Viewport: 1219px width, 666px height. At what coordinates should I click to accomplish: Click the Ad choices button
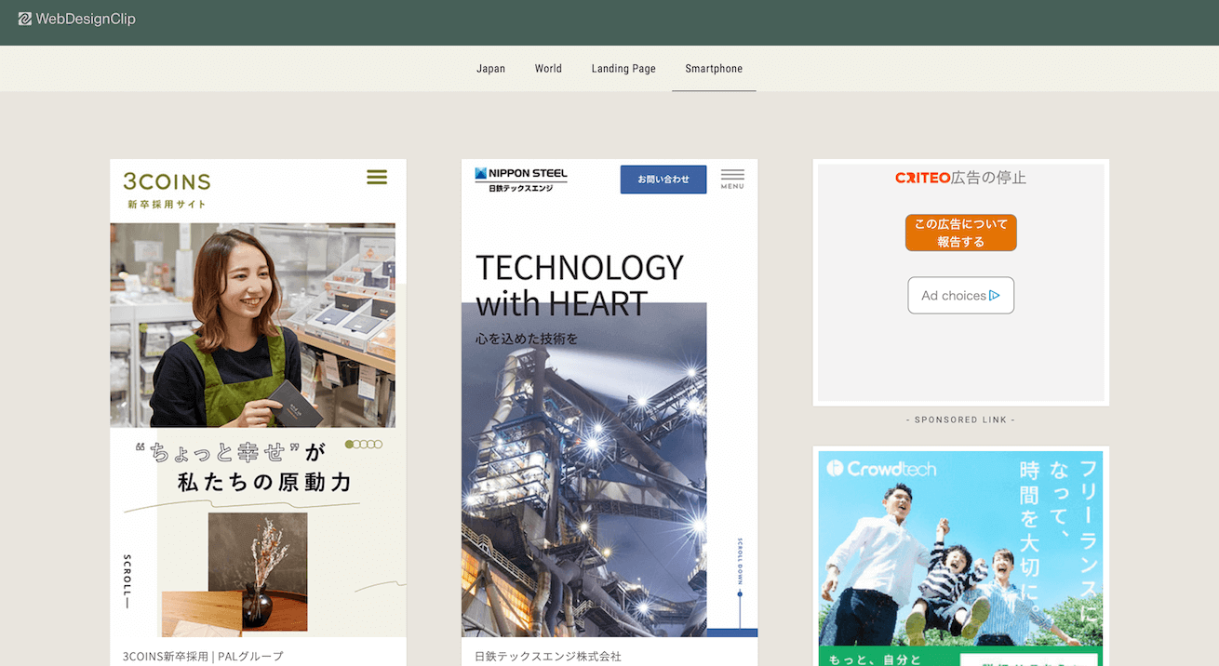pos(960,296)
